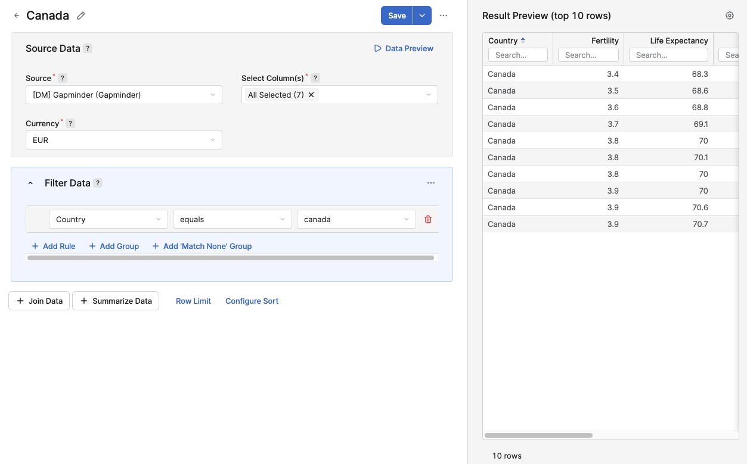Click the back arrow next to Canada
Image resolution: width=747 pixels, height=464 pixels.
point(17,15)
